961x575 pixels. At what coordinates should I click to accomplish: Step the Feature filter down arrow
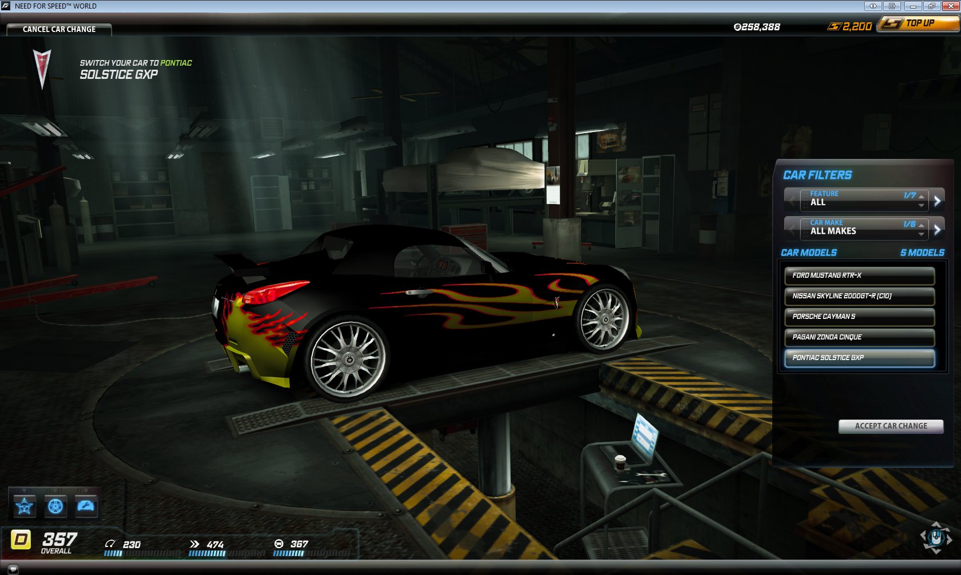pos(921,205)
